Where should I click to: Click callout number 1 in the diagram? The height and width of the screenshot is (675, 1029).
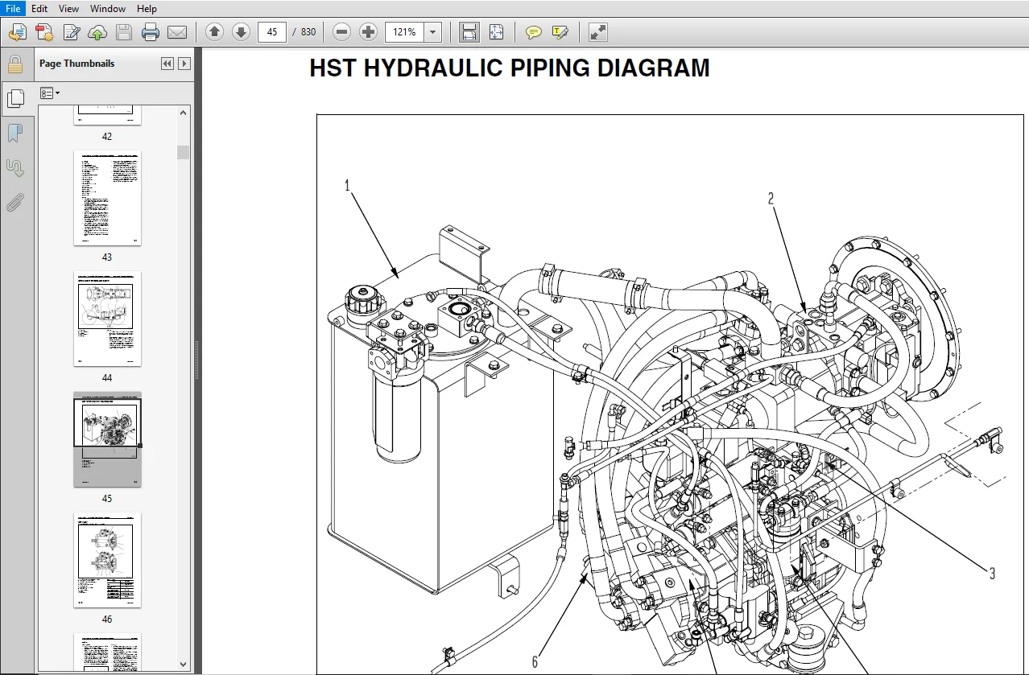point(347,186)
